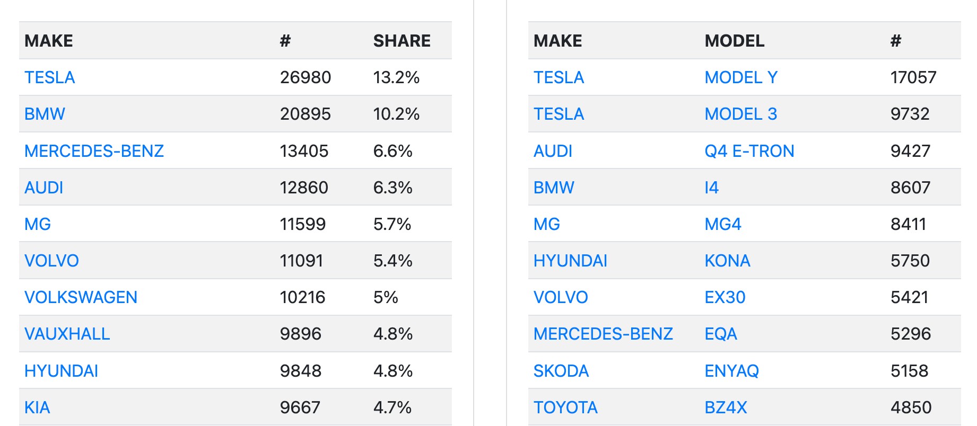
Task: Open the VOLKSWAGEN make link
Action: (x=81, y=297)
